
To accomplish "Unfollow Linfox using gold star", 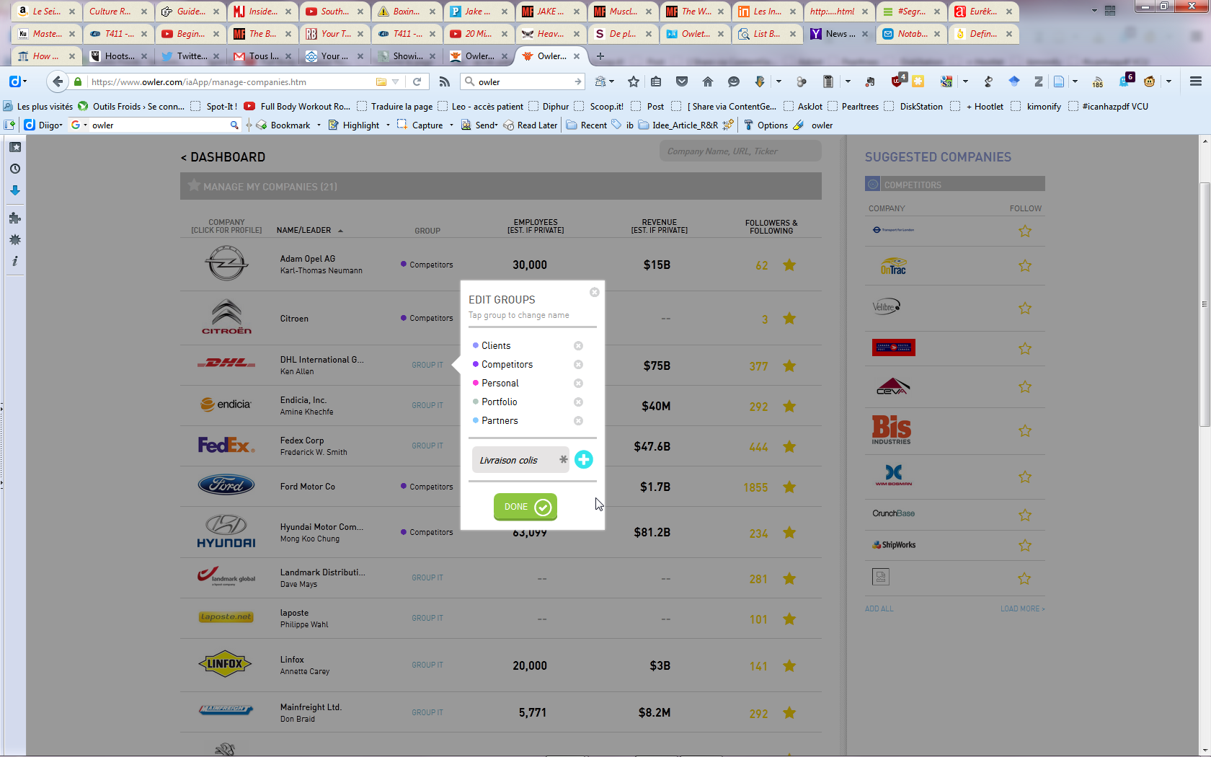I will pyautogui.click(x=789, y=665).
